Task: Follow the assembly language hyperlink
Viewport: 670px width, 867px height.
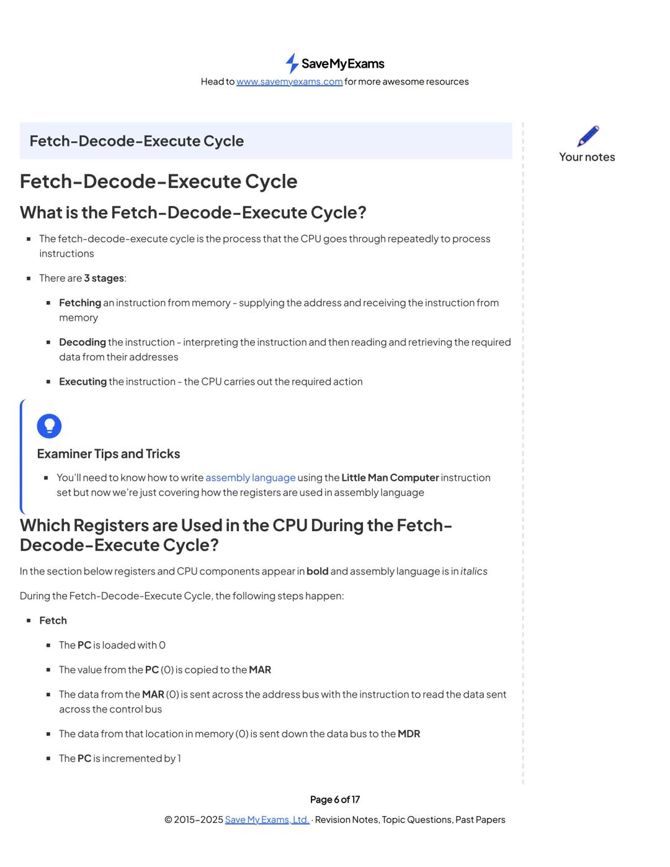Action: (250, 478)
